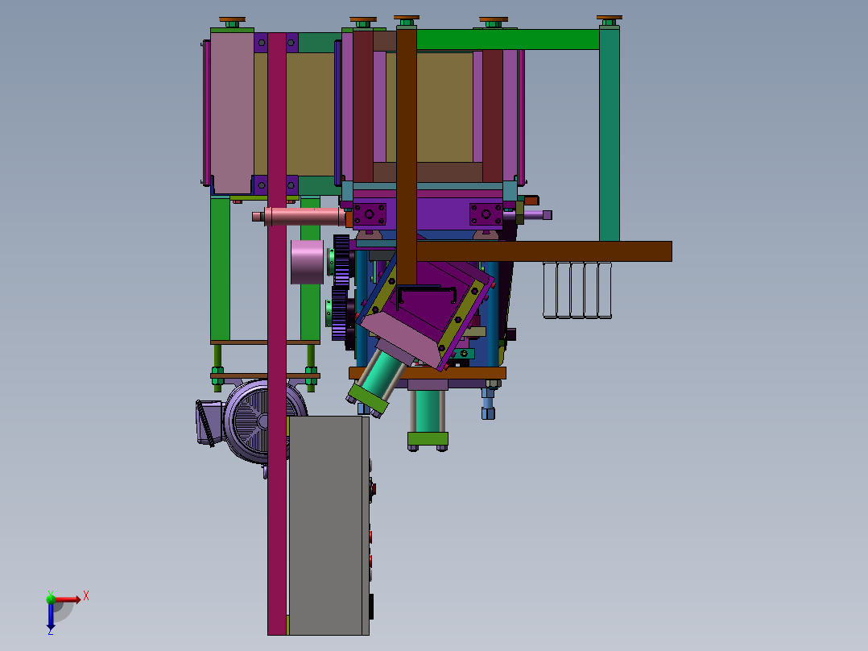The height and width of the screenshot is (651, 868).
Task: Click the green Y axis origin ball of the triad
Action: [51, 599]
